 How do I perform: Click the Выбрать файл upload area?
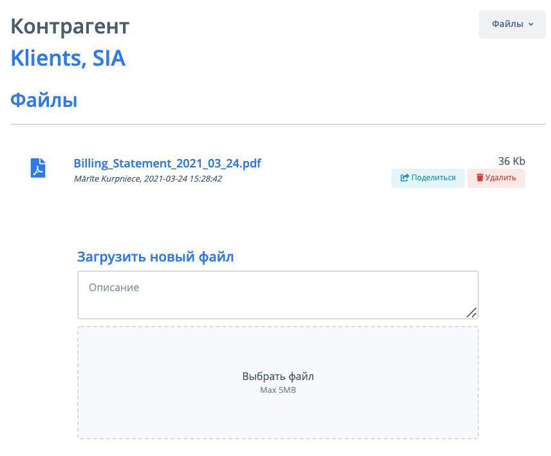click(x=278, y=383)
